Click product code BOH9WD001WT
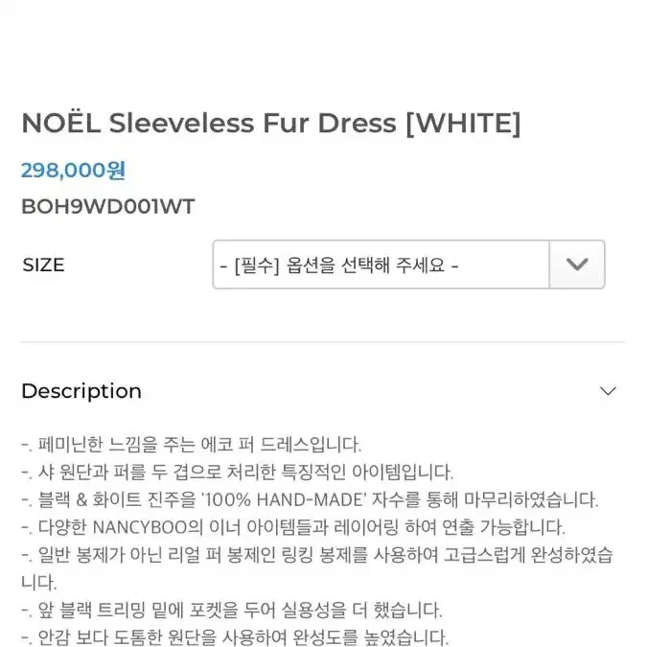The width and height of the screenshot is (647, 647). pos(107,206)
